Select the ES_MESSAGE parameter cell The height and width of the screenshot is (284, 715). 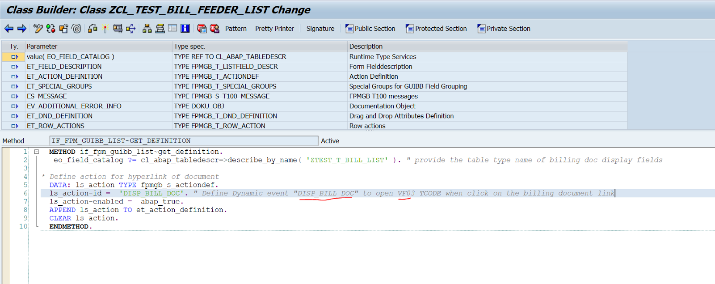[99, 96]
